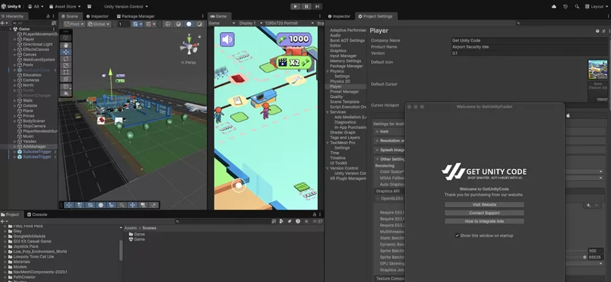Switch to the Project Settings tab
611x282 pixels.
[375, 16]
